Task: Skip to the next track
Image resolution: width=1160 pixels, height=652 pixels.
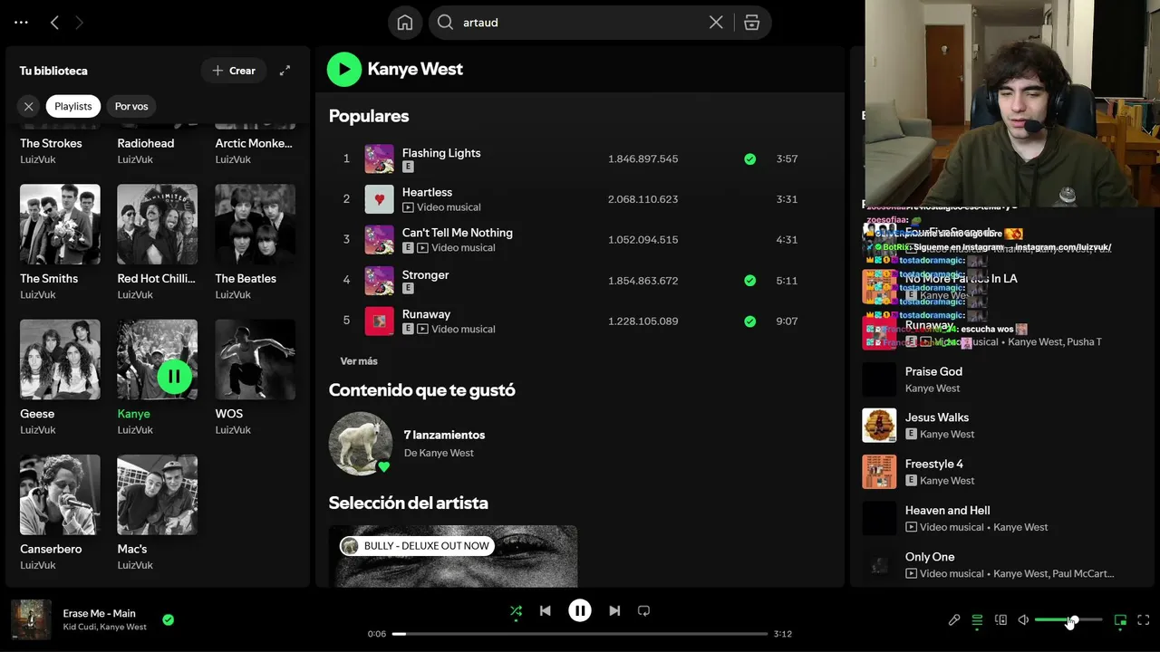Action: point(614,610)
